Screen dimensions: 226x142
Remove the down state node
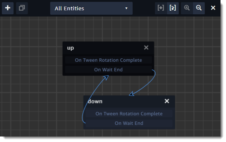click(167, 101)
